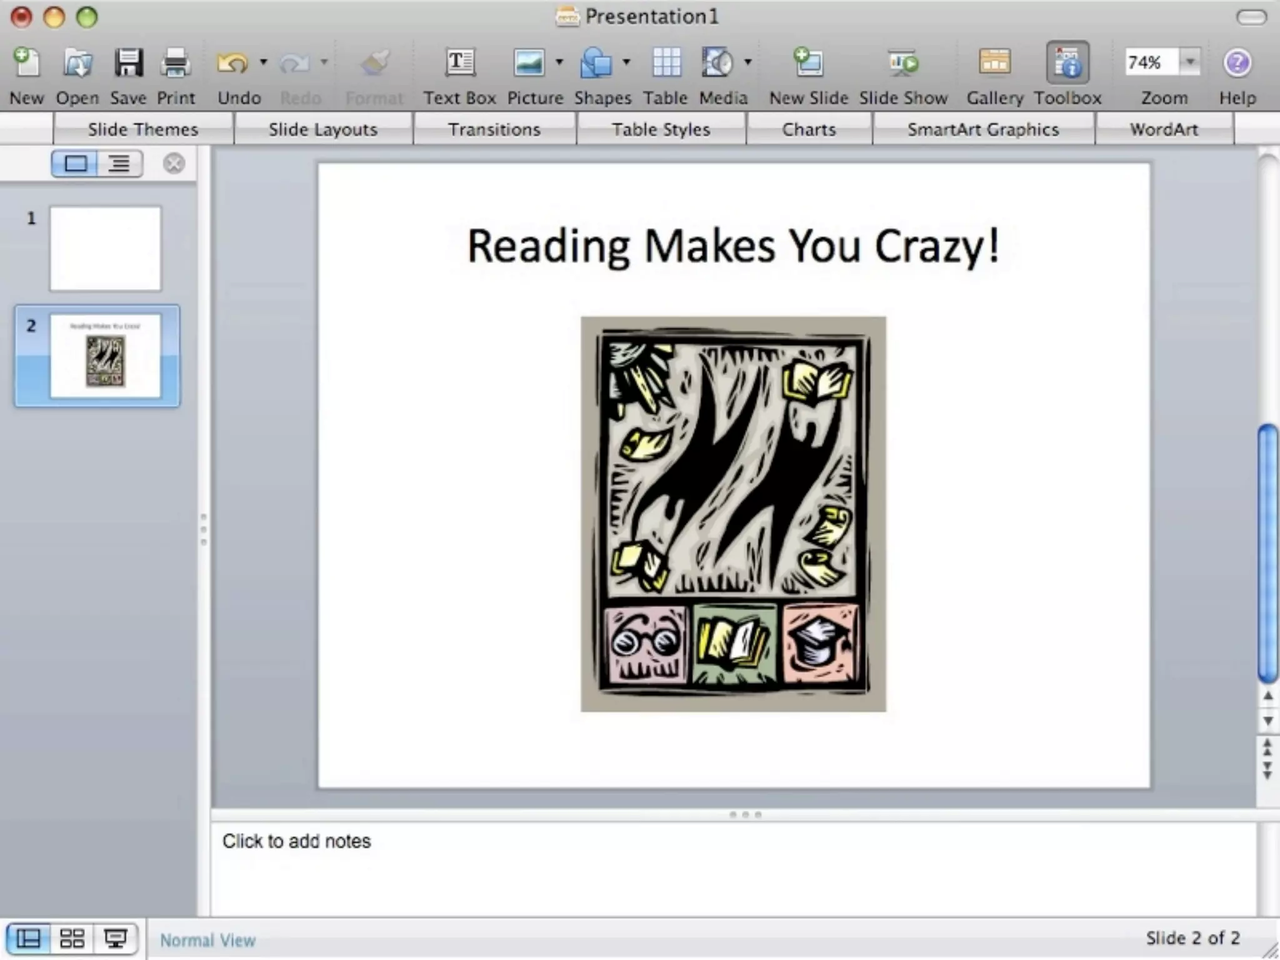
Task: Expand the Picture dropdown arrow
Action: (559, 62)
